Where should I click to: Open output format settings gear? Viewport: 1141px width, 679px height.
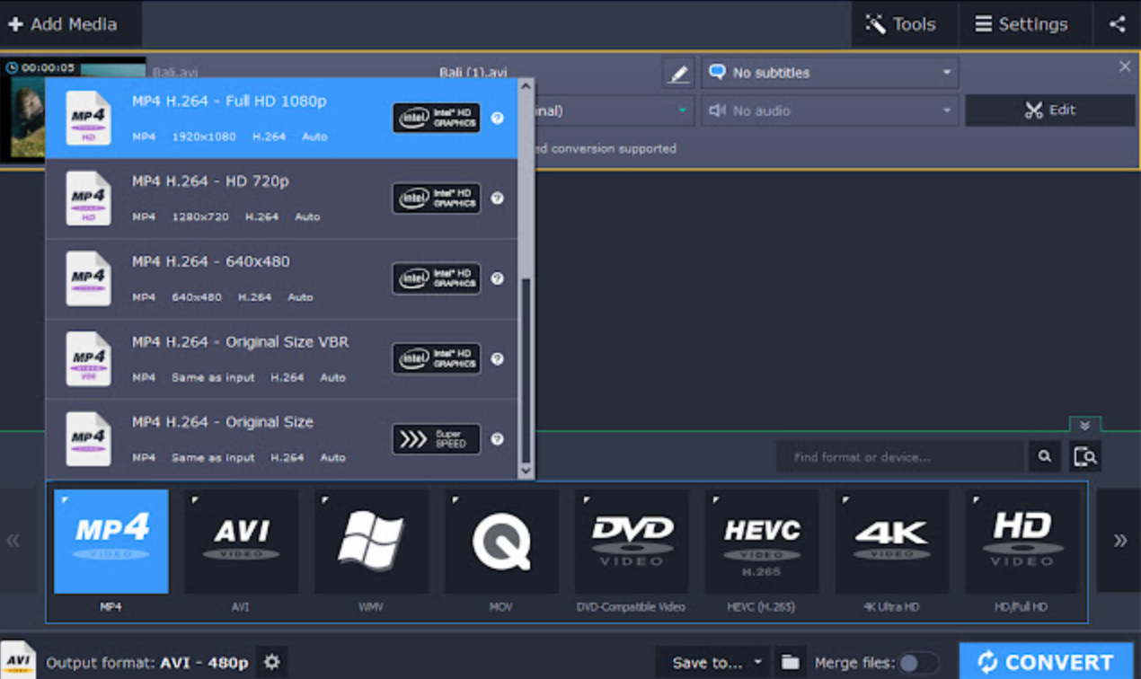271,662
